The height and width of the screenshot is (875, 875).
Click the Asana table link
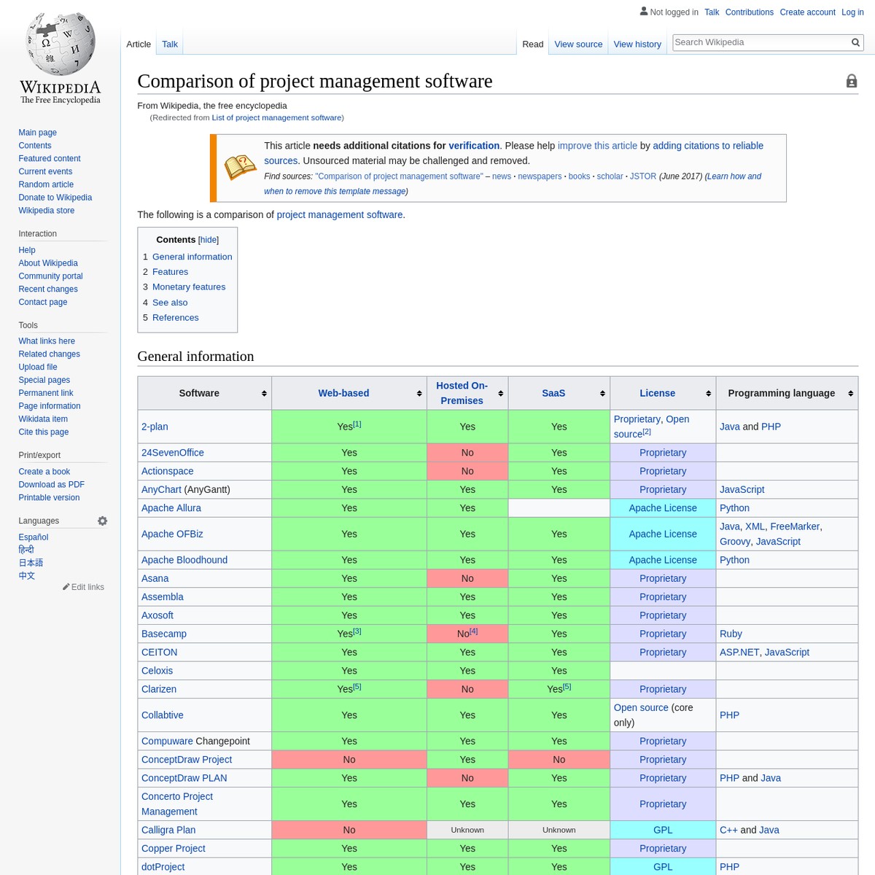(x=155, y=578)
